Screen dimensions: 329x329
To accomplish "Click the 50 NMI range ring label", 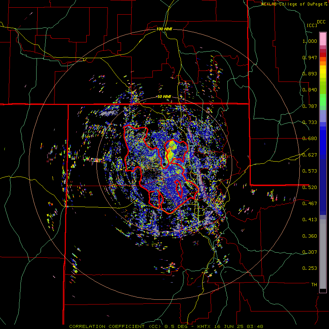I will 164,97.
